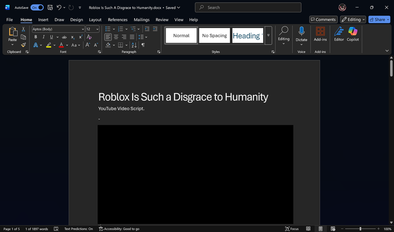
Task: Apply center alignment to the text
Action: pyautogui.click(x=116, y=37)
